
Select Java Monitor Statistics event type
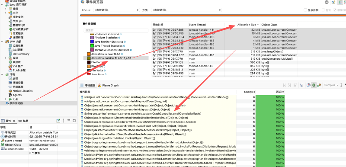coord(110,42)
